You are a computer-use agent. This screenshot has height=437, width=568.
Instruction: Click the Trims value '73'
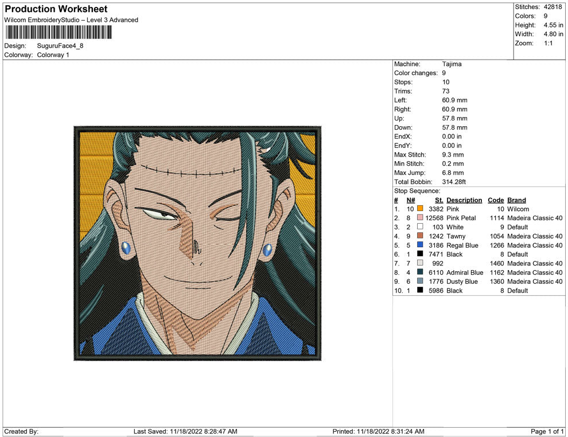(446, 91)
